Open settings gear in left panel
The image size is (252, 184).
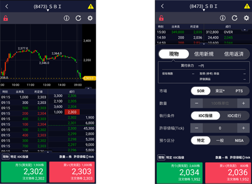90,18
